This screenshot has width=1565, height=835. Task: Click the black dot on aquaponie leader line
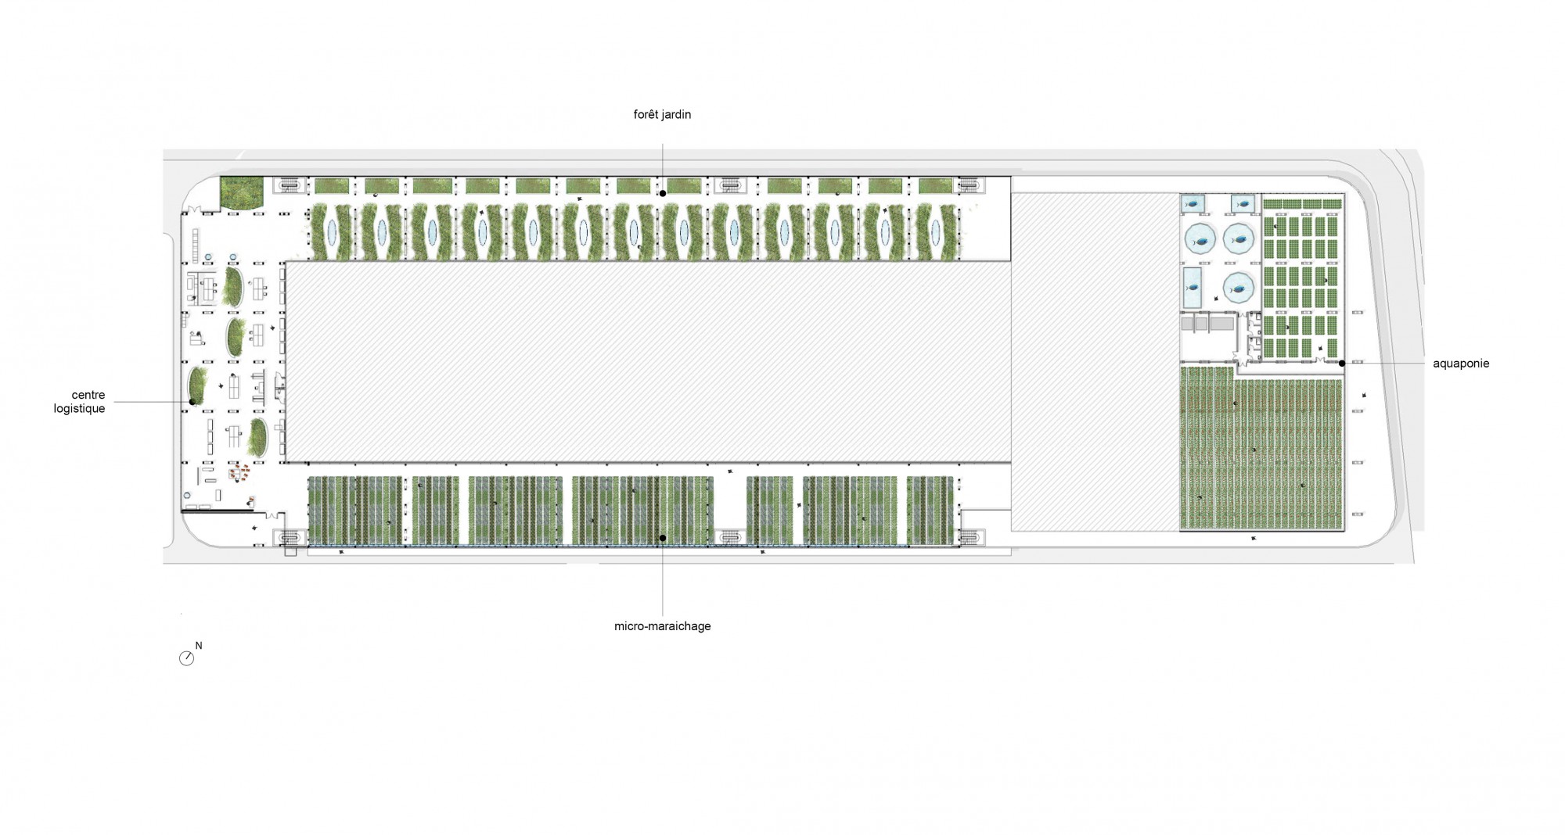[x=1341, y=363]
